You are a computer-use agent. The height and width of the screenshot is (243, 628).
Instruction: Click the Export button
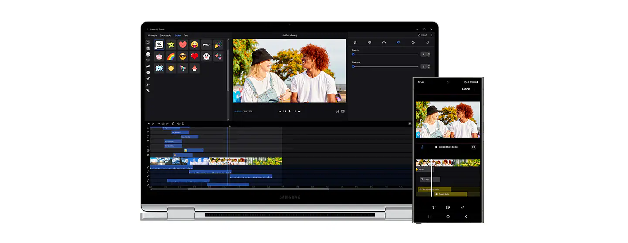(422, 35)
